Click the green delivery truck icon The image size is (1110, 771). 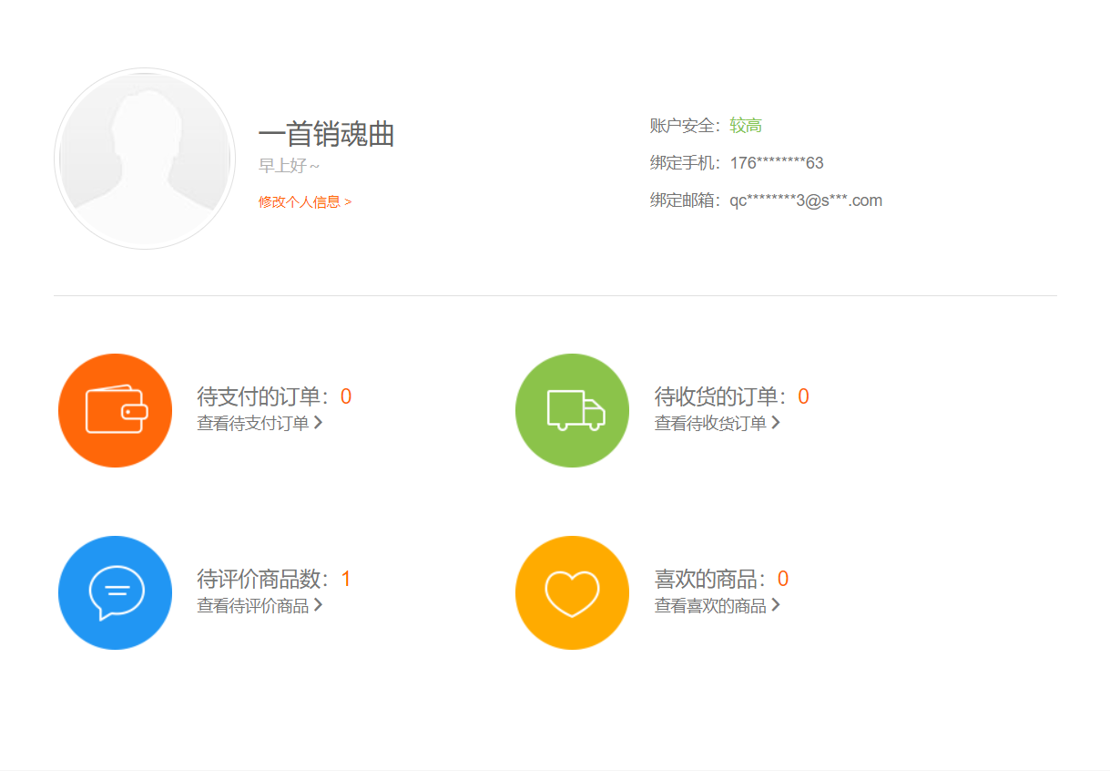pos(572,410)
